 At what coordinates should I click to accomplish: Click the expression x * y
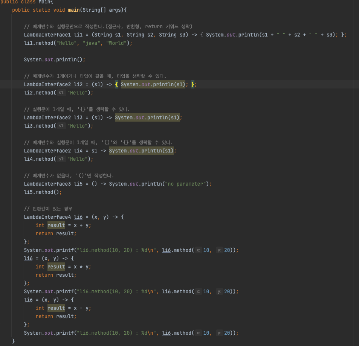coord(81,267)
